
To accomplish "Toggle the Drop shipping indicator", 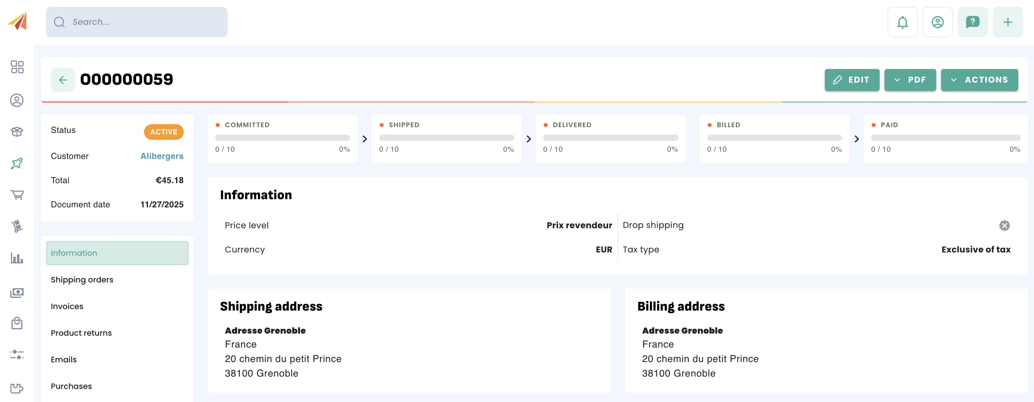I will 1004,225.
